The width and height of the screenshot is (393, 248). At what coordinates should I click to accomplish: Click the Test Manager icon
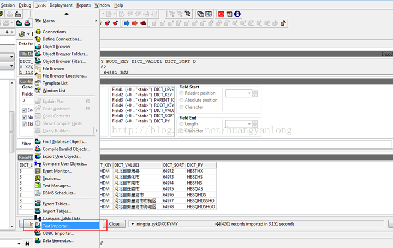click(x=38, y=186)
